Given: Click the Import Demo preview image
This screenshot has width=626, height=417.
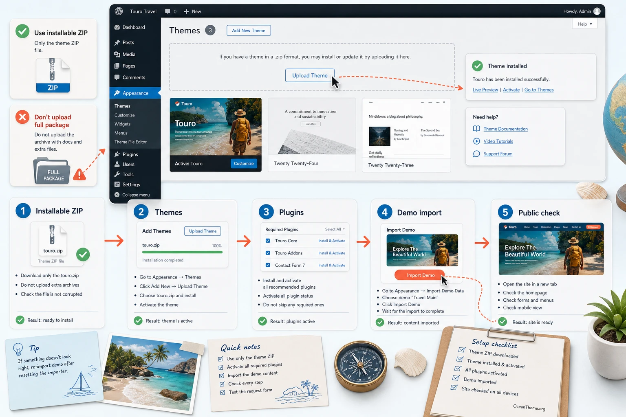Looking at the screenshot, I should (x=422, y=250).
